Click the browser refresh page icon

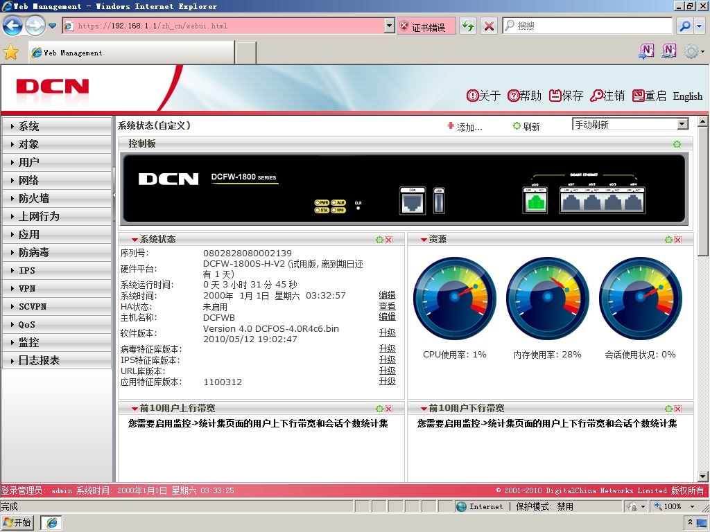[468, 26]
